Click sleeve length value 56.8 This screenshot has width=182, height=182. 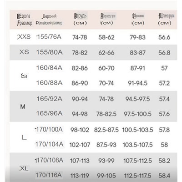(x=164, y=53)
